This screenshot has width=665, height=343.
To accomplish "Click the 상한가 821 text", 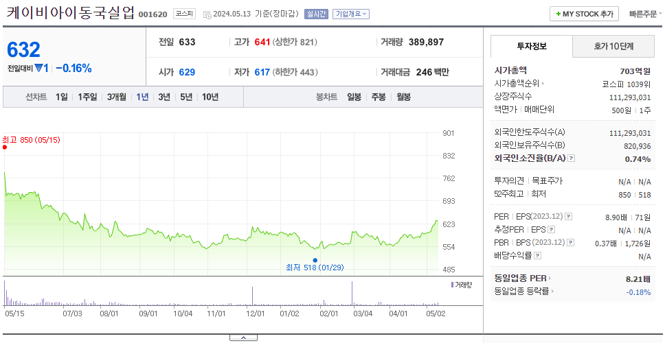I will (294, 42).
